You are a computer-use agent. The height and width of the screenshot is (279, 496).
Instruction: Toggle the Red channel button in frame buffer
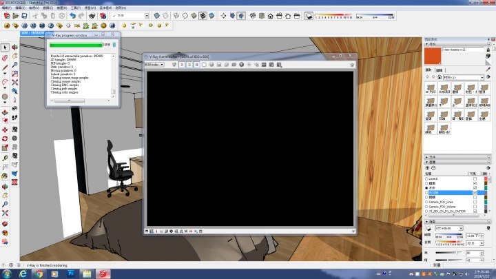click(x=182, y=65)
